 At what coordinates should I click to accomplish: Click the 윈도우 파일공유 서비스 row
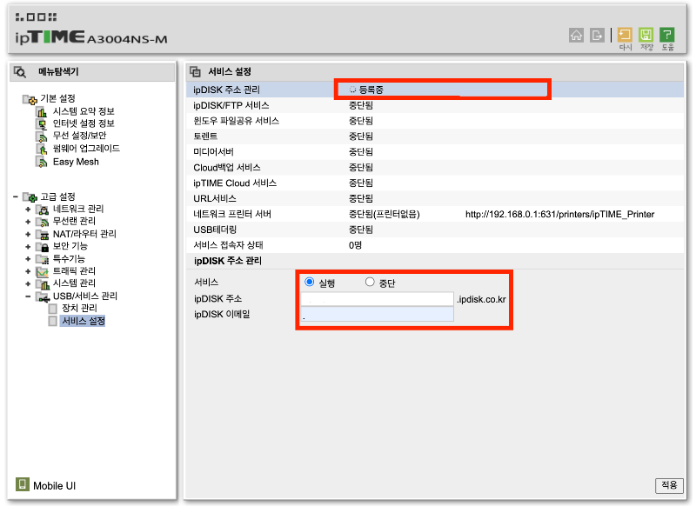434,121
